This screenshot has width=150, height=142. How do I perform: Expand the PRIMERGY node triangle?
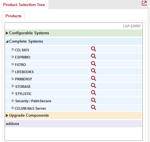point(13,79)
